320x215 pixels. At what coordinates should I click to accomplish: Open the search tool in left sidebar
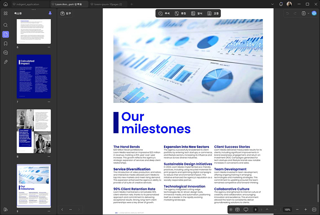5,25
